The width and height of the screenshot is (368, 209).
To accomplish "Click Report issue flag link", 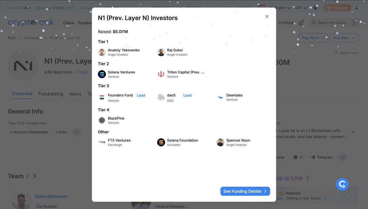I will pos(346,53).
